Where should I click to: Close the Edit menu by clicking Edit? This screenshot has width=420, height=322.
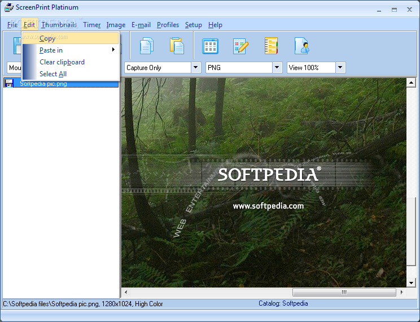point(29,25)
